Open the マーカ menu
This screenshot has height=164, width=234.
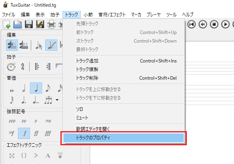[x=136, y=14]
